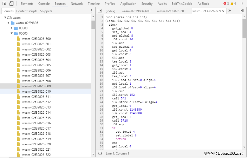This screenshot has height=158, width=247.
Task: Collapse the wasm root node
Action: pyautogui.click(x=5, y=17)
